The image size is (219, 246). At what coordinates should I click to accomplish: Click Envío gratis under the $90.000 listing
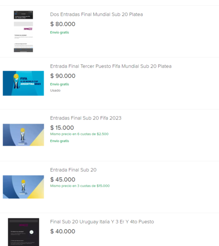(x=59, y=84)
